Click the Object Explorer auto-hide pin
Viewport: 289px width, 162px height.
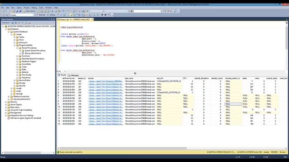(x=52, y=19)
